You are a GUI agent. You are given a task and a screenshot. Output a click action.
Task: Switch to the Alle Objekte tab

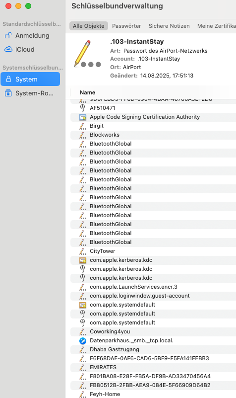[x=89, y=26]
